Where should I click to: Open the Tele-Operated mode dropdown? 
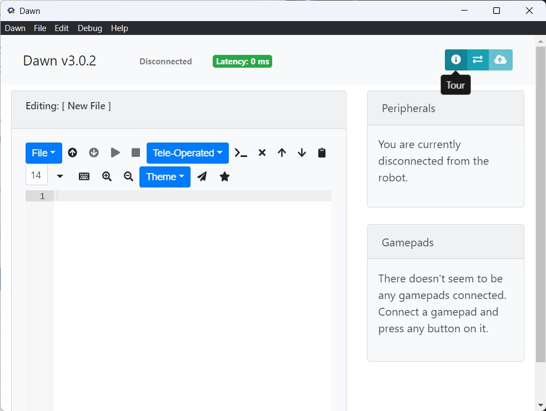pyautogui.click(x=188, y=153)
